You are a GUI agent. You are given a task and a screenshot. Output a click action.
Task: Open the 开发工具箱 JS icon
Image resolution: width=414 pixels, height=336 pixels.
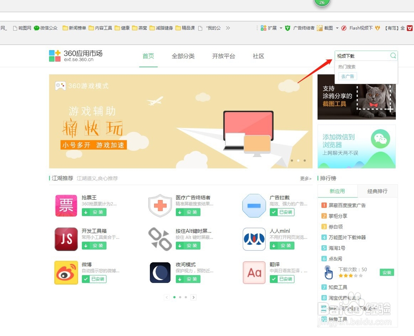66,239
